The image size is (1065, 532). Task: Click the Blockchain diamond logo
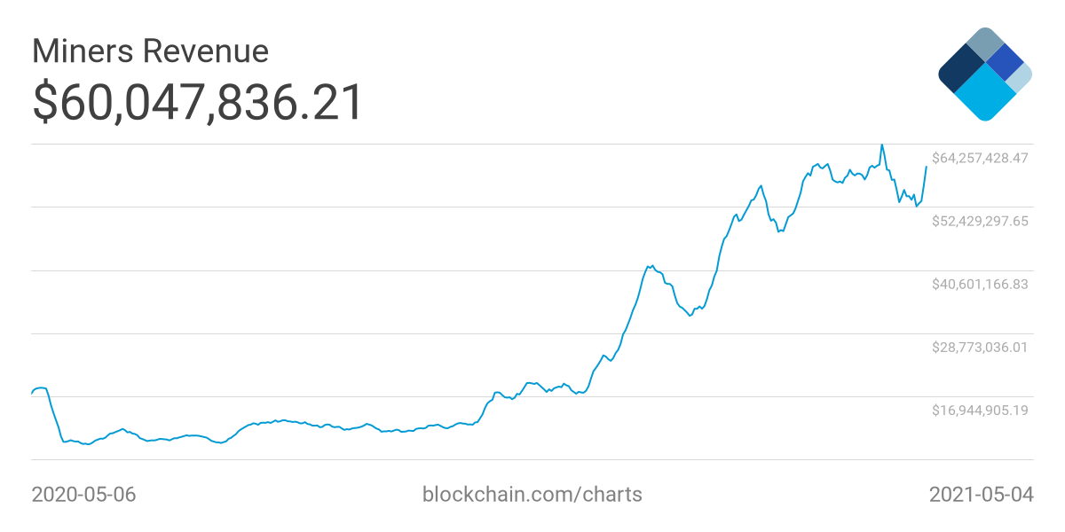pyautogui.click(x=984, y=74)
